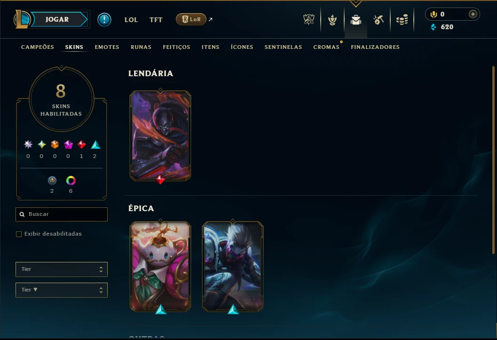This screenshot has width=497, height=340.
Task: Click the red legendary gem icon
Action: point(81,145)
